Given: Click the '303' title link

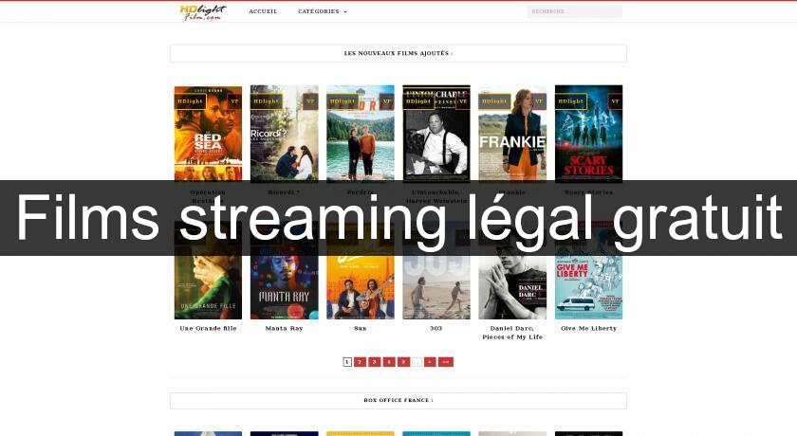Looking at the screenshot, I should [436, 328].
